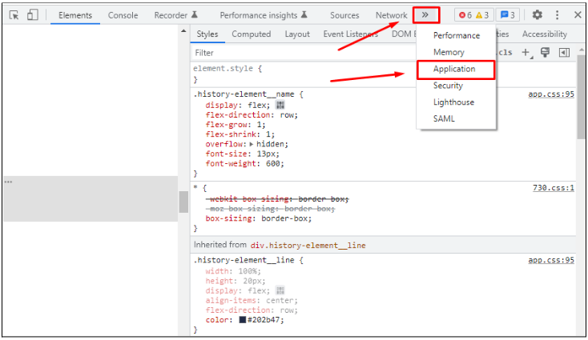The width and height of the screenshot is (588, 340).
Task: Click the errors and warnings counter
Action: (x=473, y=15)
